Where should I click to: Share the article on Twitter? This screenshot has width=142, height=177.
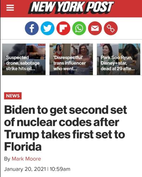pyautogui.click(x=48, y=28)
